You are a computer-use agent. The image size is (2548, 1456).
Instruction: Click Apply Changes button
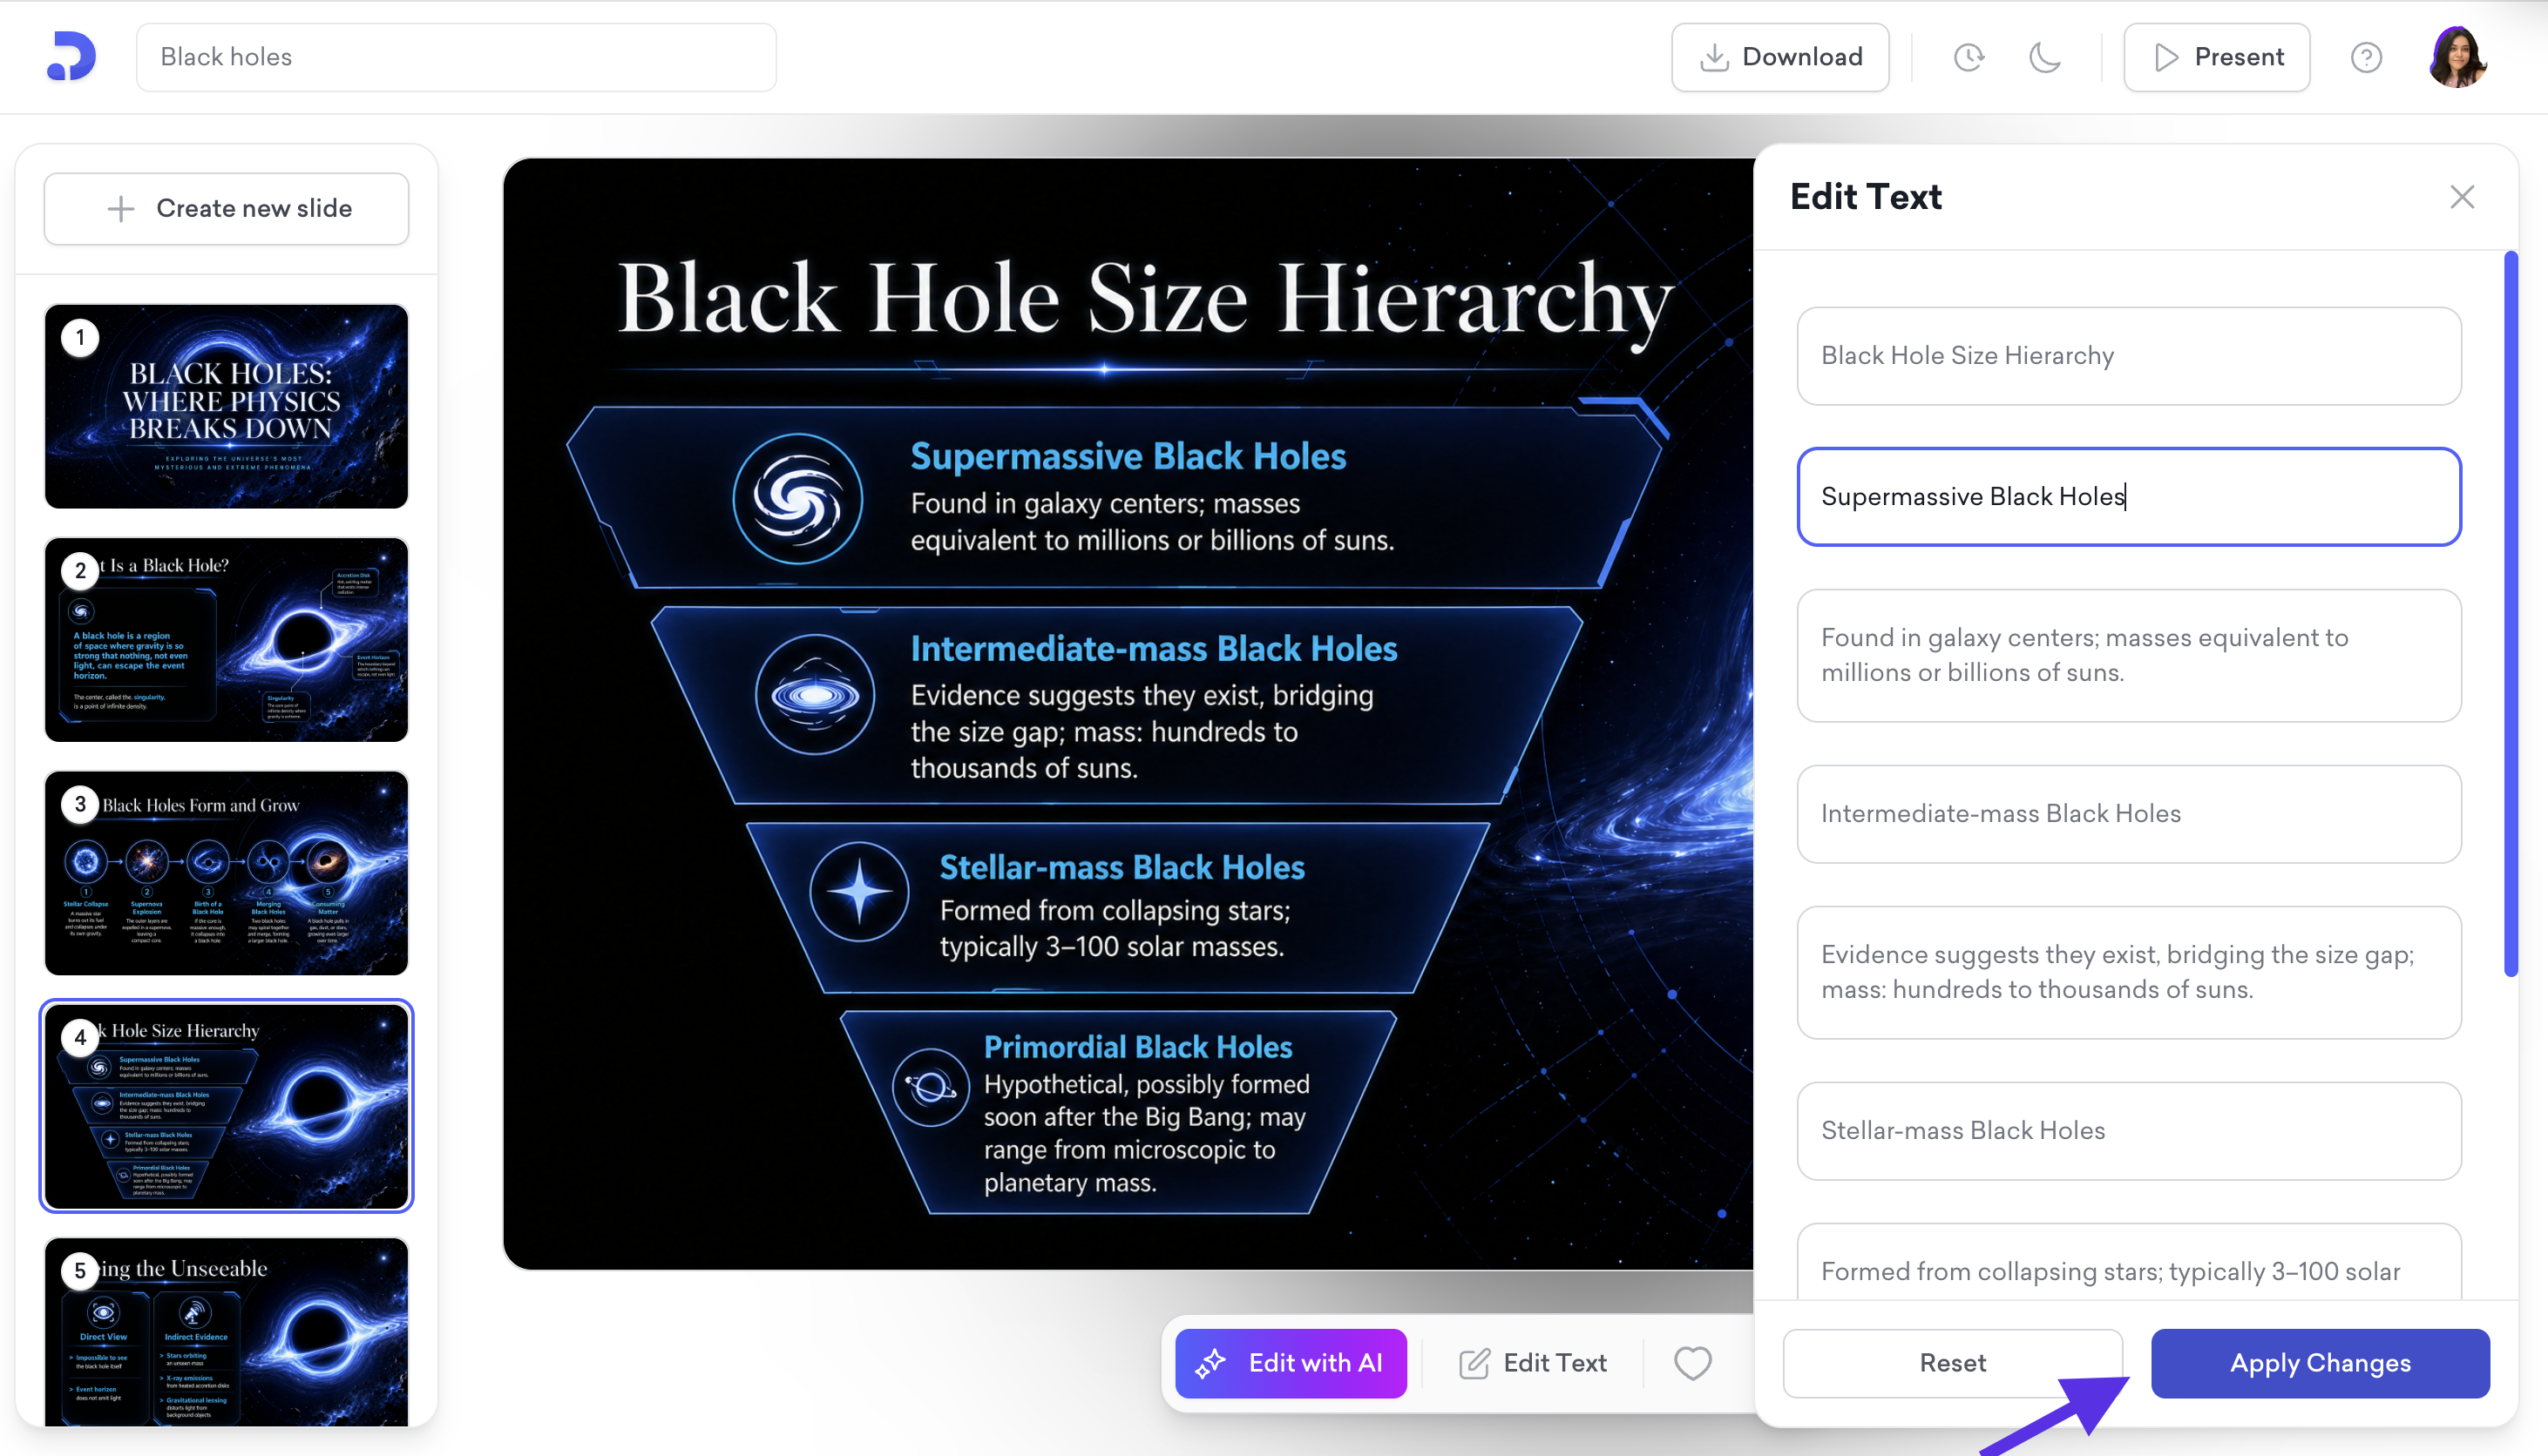2319,1362
